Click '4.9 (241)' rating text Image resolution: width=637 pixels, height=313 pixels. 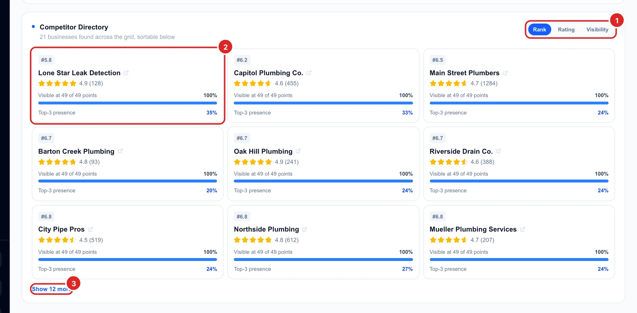(287, 162)
